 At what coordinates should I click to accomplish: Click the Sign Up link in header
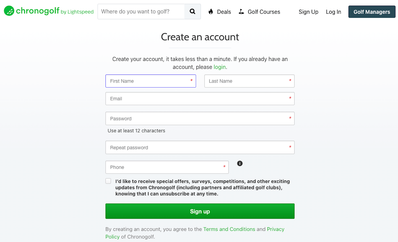pyautogui.click(x=308, y=12)
